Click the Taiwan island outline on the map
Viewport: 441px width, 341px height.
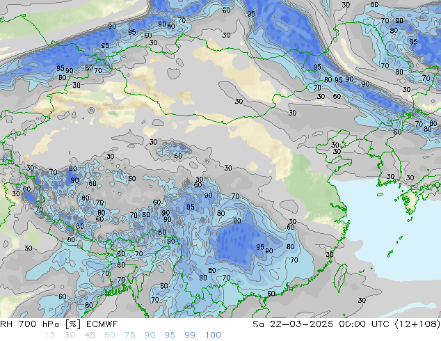click(341, 278)
